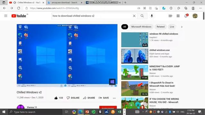This screenshot has width=205, height=115.
Task: Open chilled windows.exe video thumbnail
Action: click(x=135, y=56)
